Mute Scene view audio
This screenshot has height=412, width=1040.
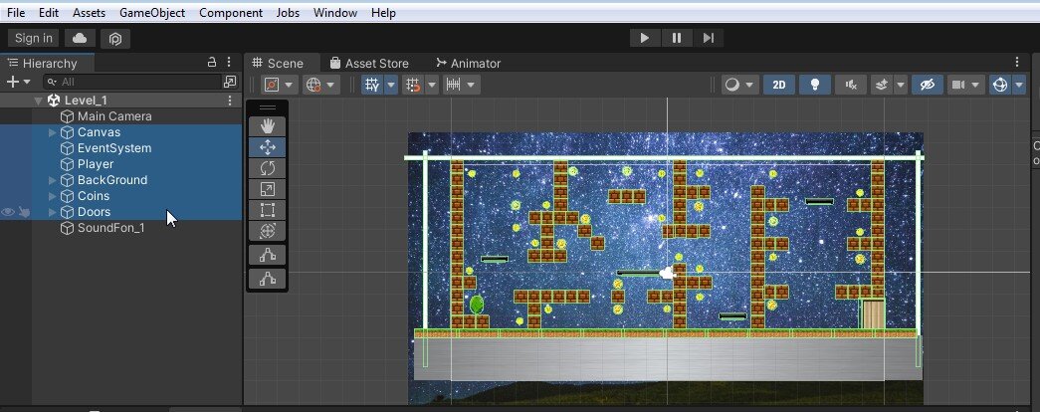[x=851, y=85]
